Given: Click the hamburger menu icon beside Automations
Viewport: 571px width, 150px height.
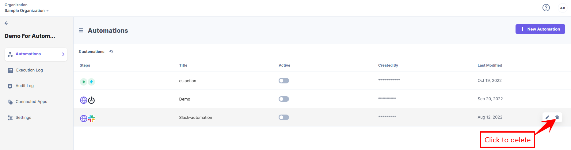Looking at the screenshot, I should (81, 31).
